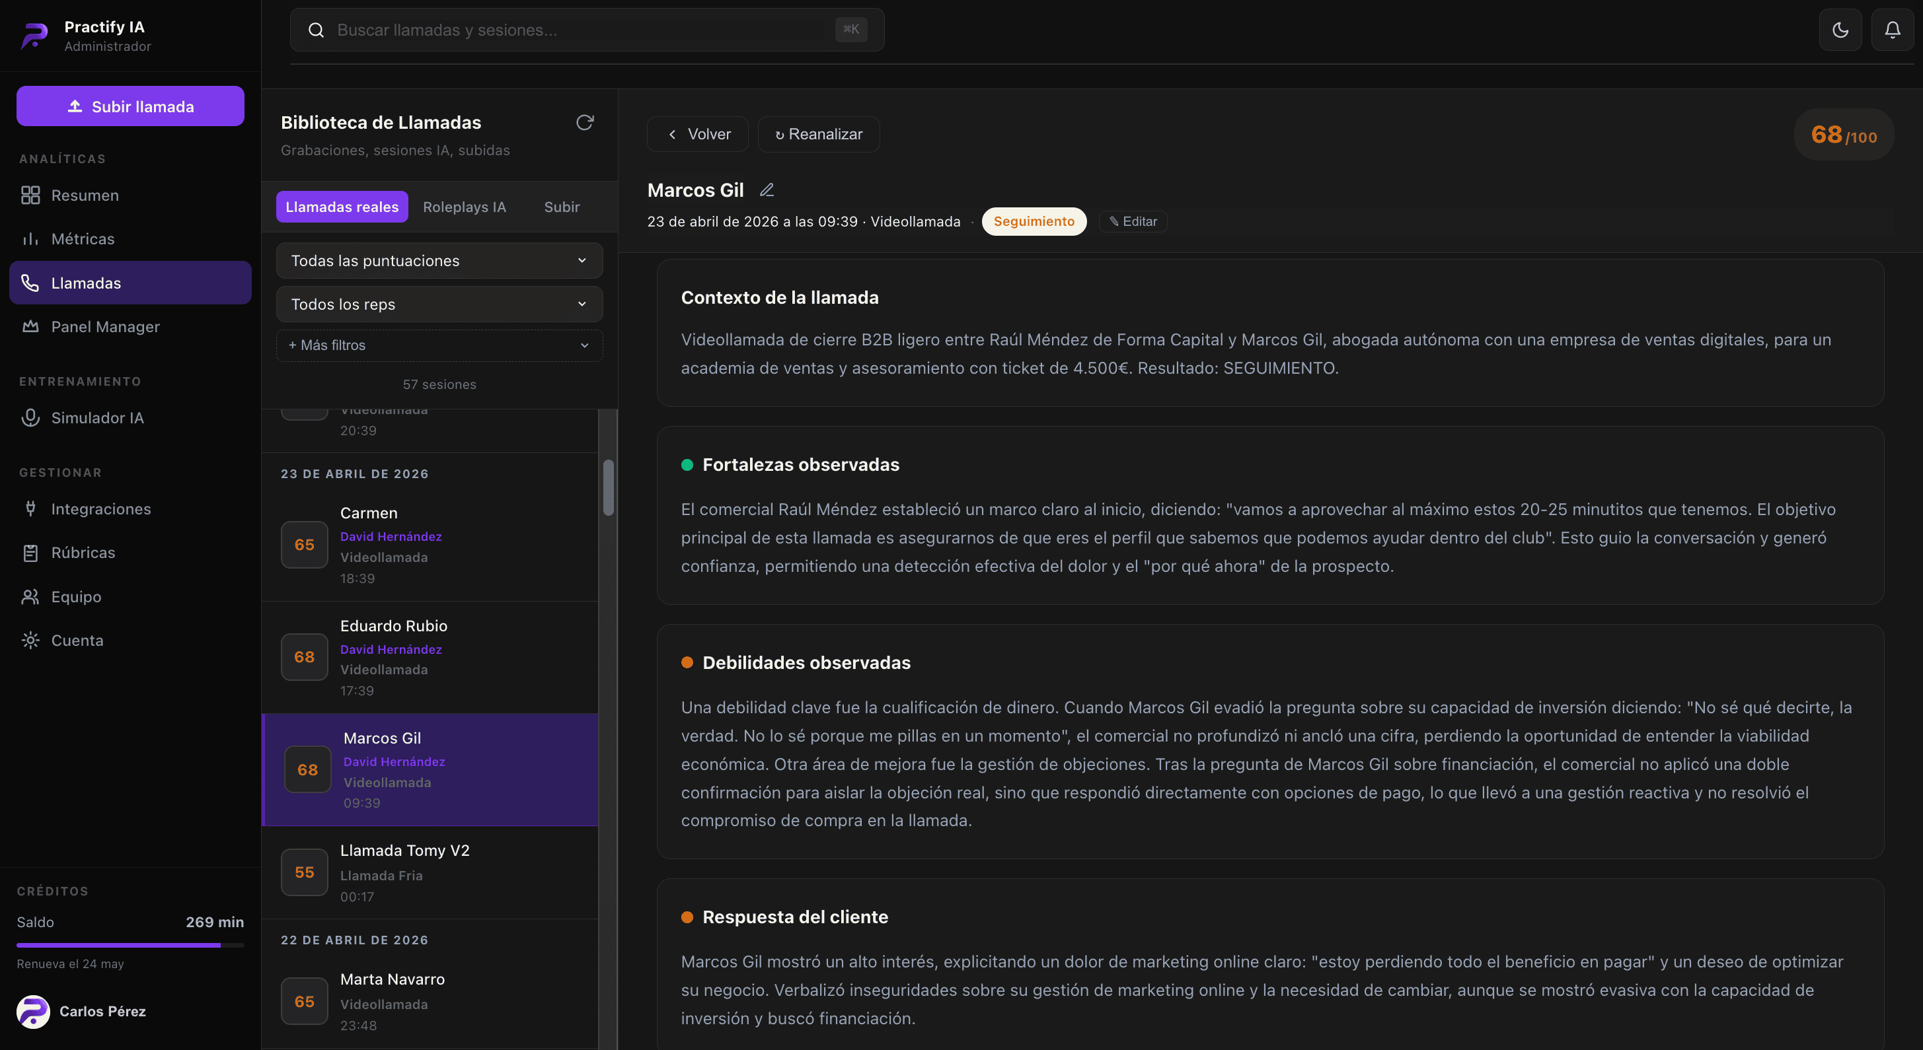1923x1050 pixels.
Task: Refresh the Biblioteca de Llamadas list
Action: 585,122
